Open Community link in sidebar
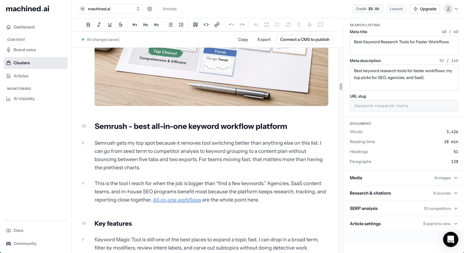Viewport: 464px width, 253px height. tap(36, 244)
